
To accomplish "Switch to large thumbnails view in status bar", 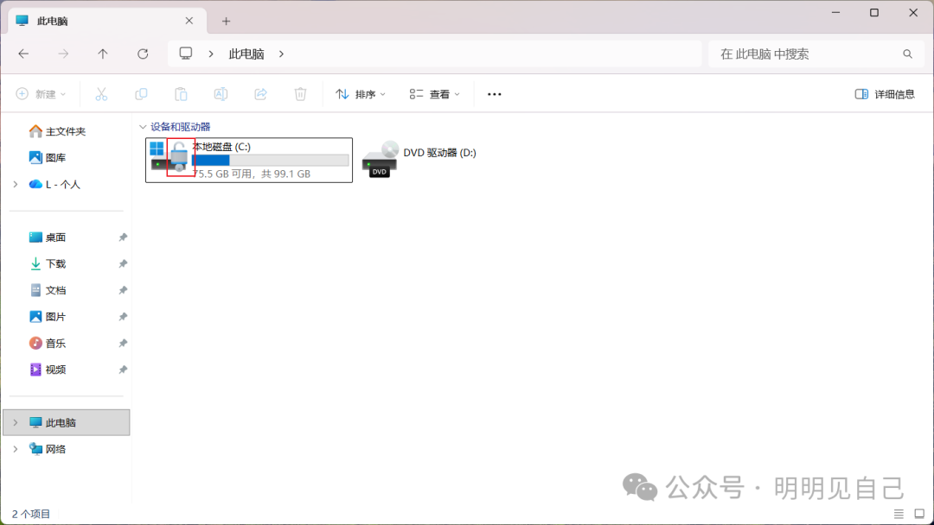I will pyautogui.click(x=919, y=514).
